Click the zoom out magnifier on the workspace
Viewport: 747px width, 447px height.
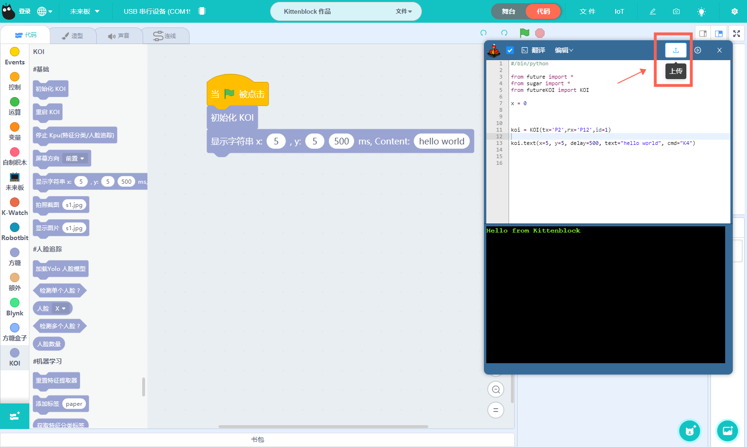coord(496,390)
